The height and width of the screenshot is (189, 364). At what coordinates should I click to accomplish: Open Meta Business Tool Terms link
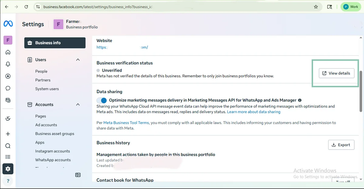click(x=126, y=123)
